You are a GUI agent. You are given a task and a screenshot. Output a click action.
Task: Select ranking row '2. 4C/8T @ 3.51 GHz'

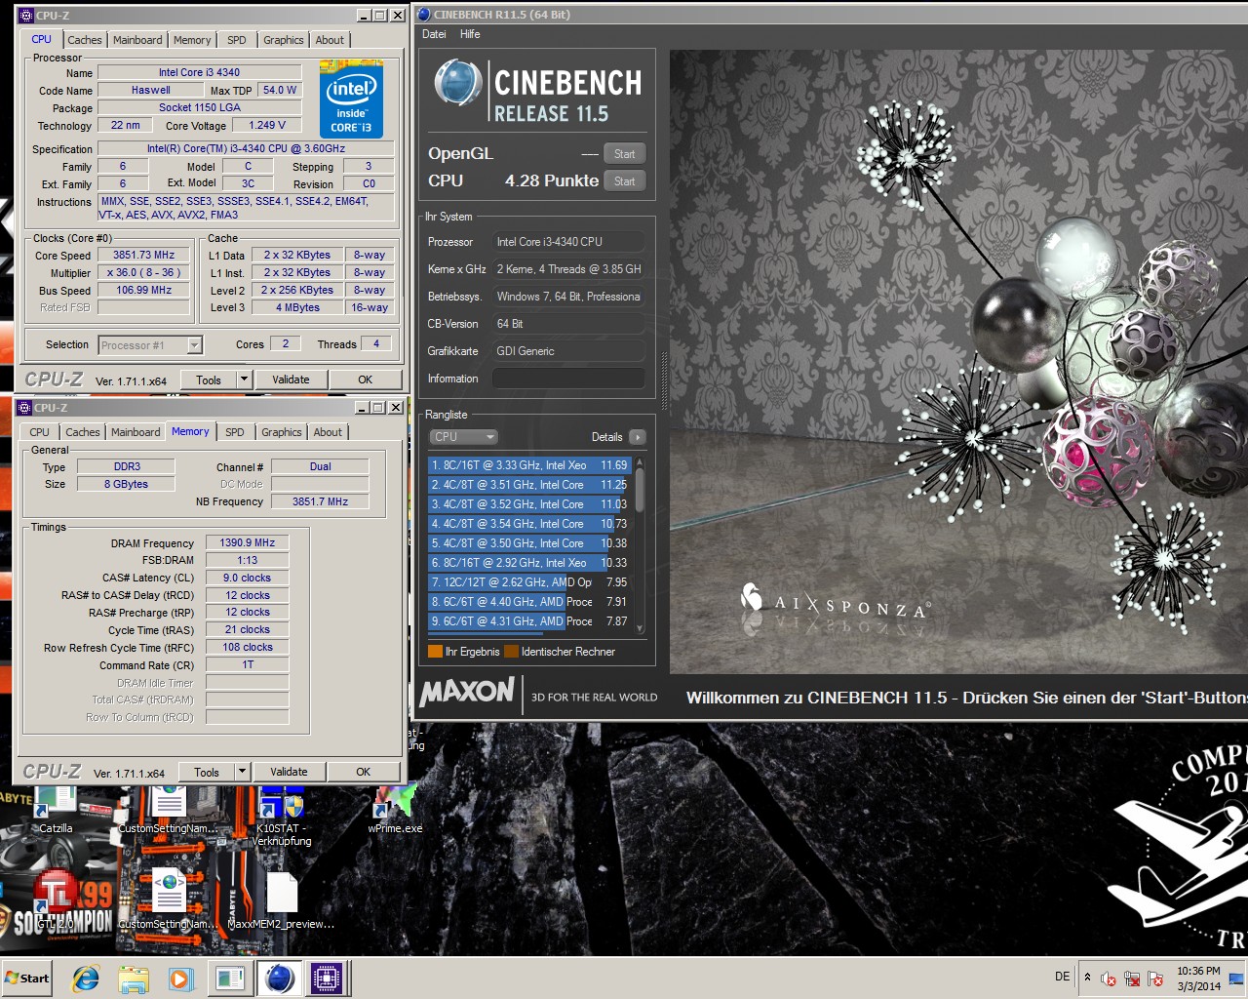coord(530,485)
